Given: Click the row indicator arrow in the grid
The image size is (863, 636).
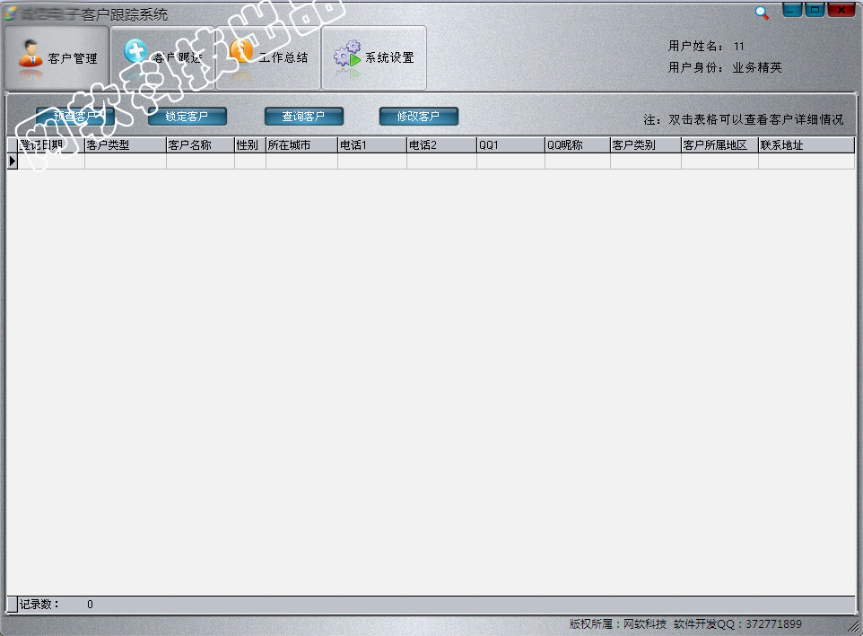Looking at the screenshot, I should tap(13, 161).
